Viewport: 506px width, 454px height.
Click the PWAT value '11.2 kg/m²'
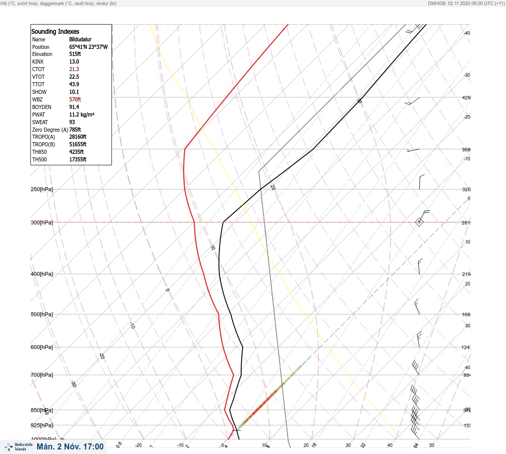pos(82,115)
